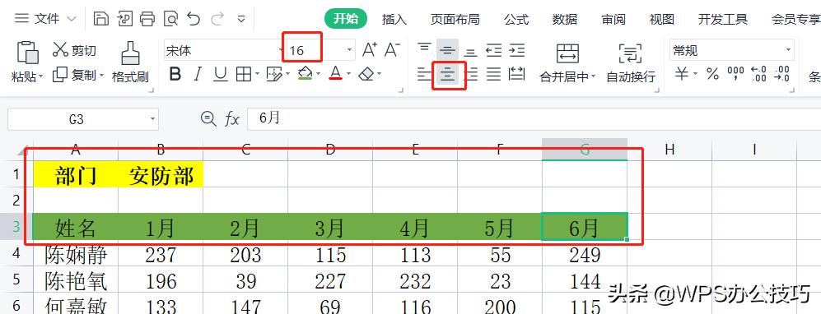The width and height of the screenshot is (821, 314).
Task: Open the name box G3 dropdown arrow
Action: (x=153, y=119)
